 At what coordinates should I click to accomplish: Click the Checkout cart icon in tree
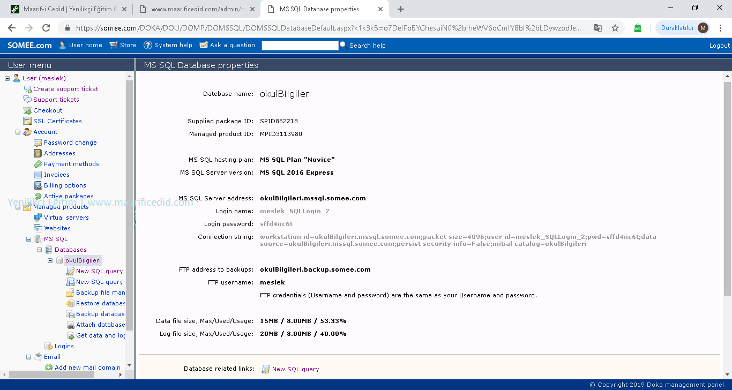(27, 110)
